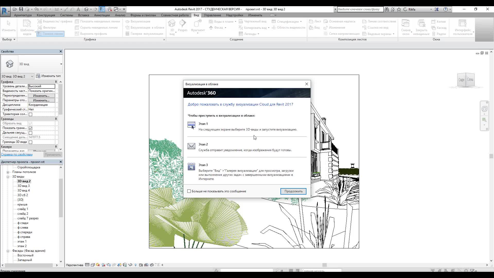Open the '3D вид: 3D вид 2' instance dropdown
Viewport: 494px width, 278px height.
point(32,76)
